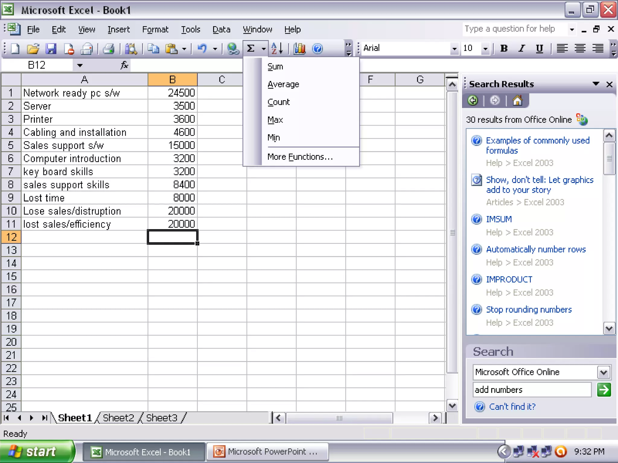
Task: Switch to the Sheet2 tab
Action: point(118,418)
